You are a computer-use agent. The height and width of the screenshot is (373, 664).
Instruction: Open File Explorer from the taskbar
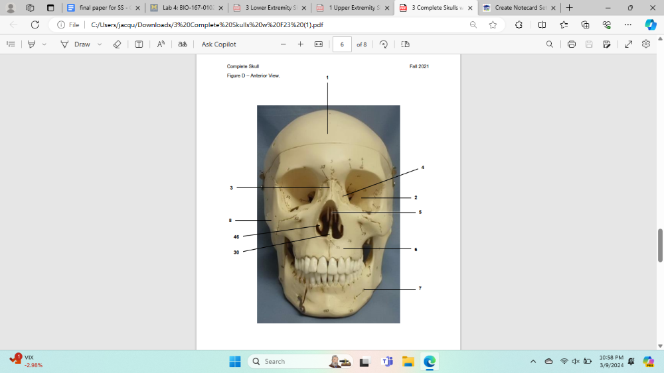pyautogui.click(x=408, y=362)
